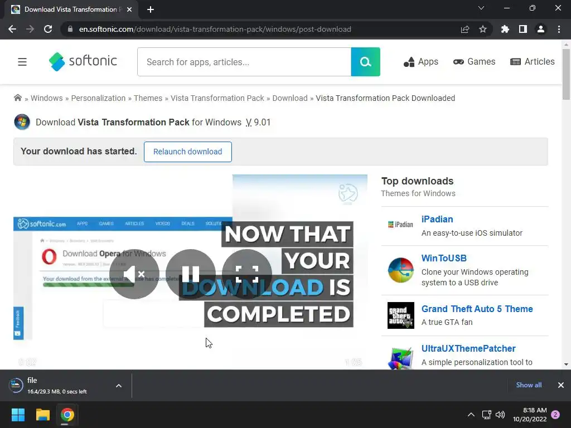571x428 pixels.
Task: Expand download options chevron for file
Action: [x=119, y=386]
